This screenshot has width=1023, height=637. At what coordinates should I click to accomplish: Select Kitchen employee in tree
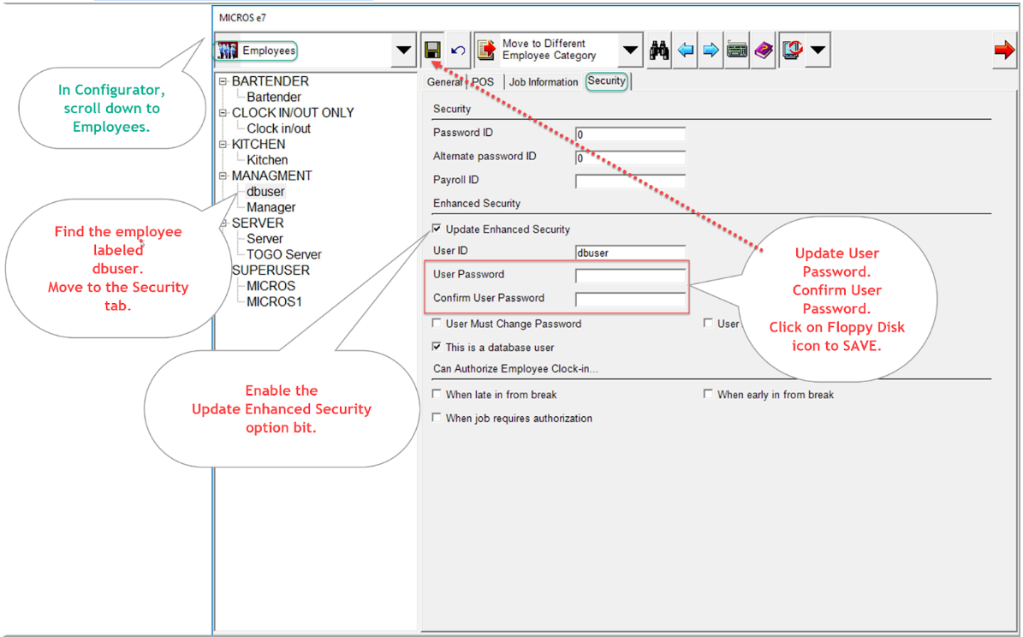click(x=267, y=160)
